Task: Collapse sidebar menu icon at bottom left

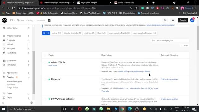Action: [3, 103]
